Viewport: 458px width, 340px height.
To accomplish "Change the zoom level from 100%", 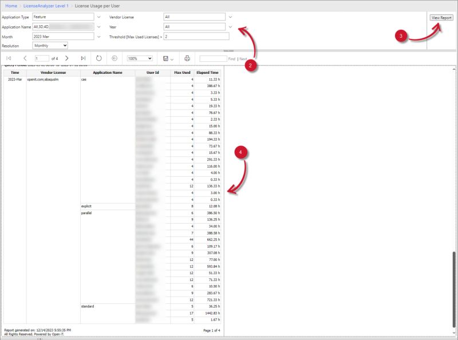I will coord(140,58).
